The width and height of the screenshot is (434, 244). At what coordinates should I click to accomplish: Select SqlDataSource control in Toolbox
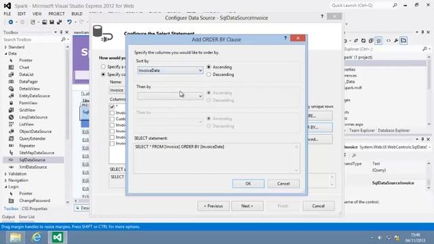coord(32,160)
